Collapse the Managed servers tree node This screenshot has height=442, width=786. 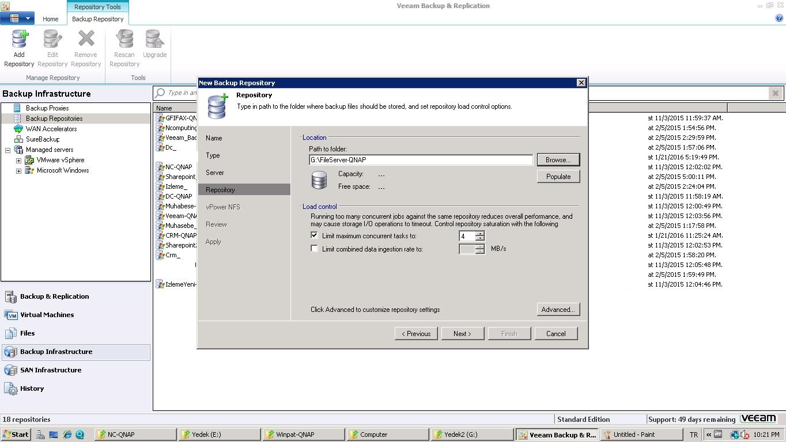8,150
